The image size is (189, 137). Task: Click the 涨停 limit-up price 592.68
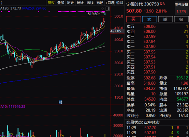click(149, 78)
